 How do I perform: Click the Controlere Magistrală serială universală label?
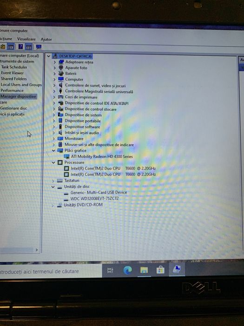[99, 91]
